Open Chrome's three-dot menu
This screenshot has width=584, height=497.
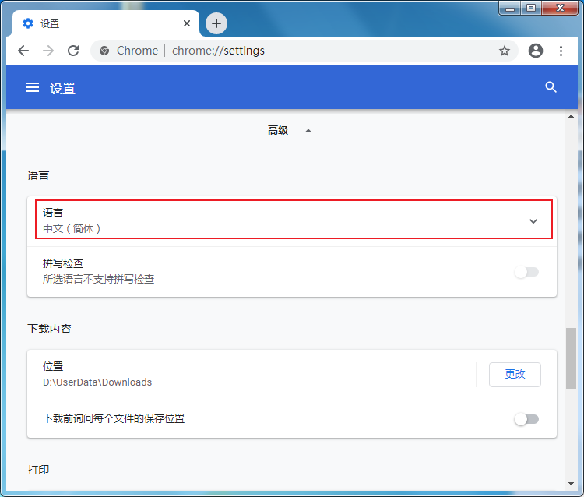[561, 51]
